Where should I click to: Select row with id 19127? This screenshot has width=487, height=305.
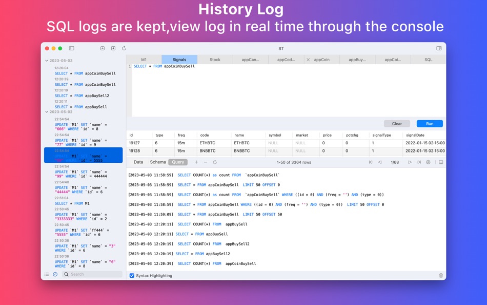[286, 143]
